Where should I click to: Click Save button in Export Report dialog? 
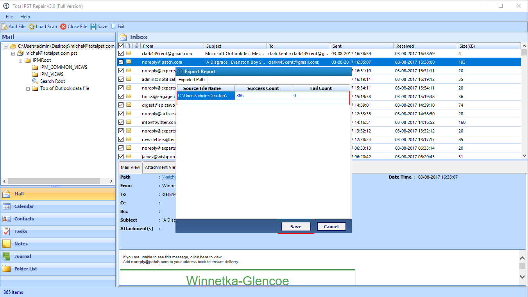click(296, 227)
